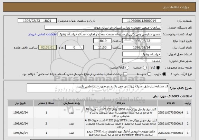Select the schneider electric module row
Screen dimensions: 199x140
[x=99, y=133]
